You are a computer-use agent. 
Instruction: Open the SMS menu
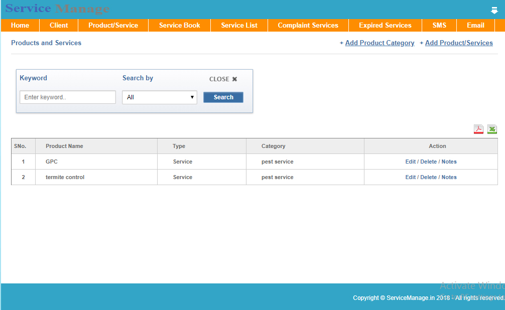(x=439, y=26)
